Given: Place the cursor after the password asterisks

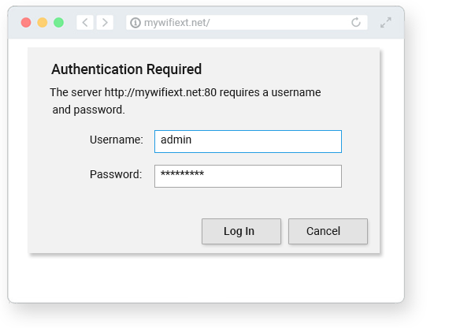Looking at the screenshot, I should tap(205, 173).
